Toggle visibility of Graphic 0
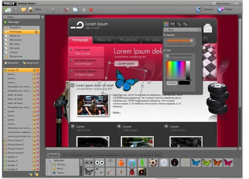249x179 pixels. click(34, 169)
